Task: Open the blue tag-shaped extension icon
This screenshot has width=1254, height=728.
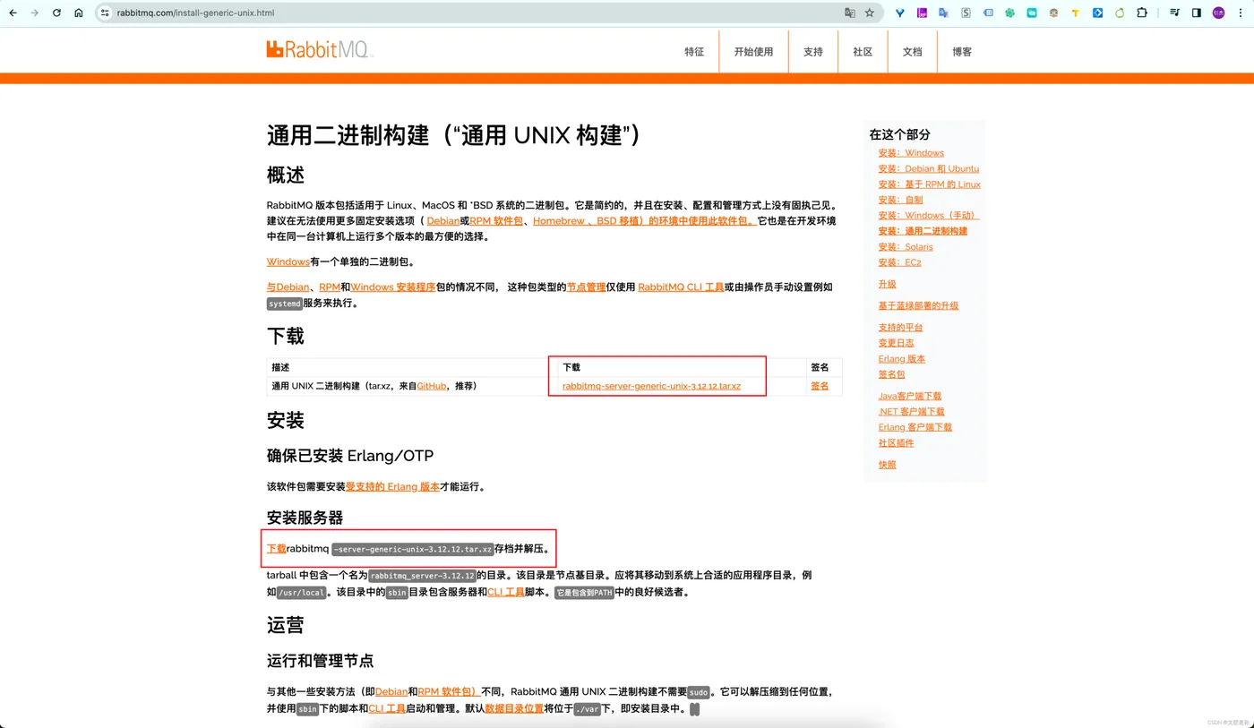Action: point(988,13)
